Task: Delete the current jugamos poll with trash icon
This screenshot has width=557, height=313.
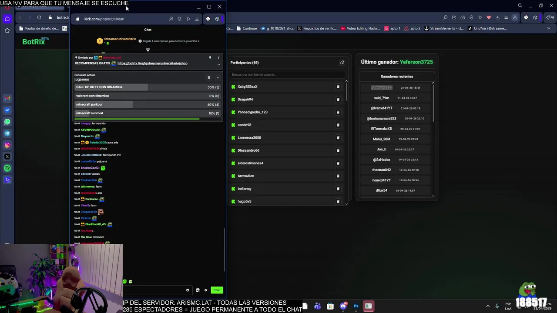Action: pyautogui.click(x=209, y=77)
